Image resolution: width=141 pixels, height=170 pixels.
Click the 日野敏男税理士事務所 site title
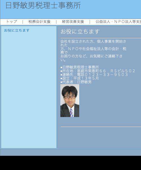coord(43,5)
